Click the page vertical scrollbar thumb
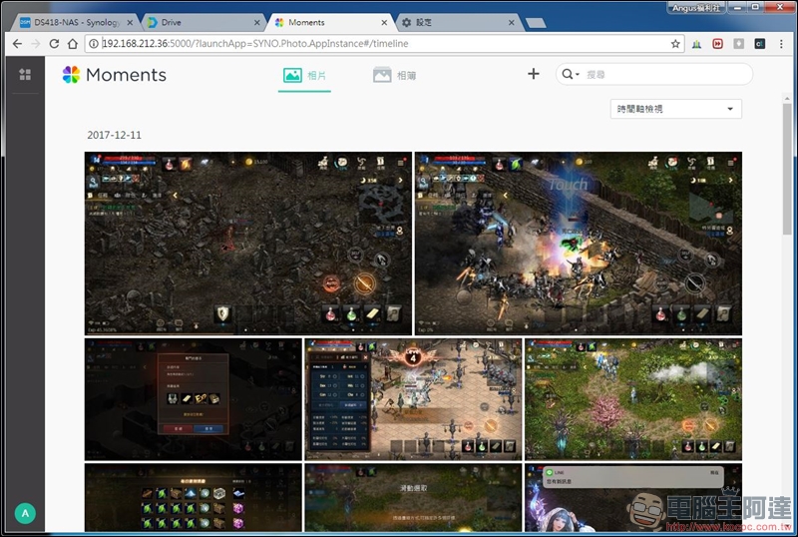 pos(787,168)
